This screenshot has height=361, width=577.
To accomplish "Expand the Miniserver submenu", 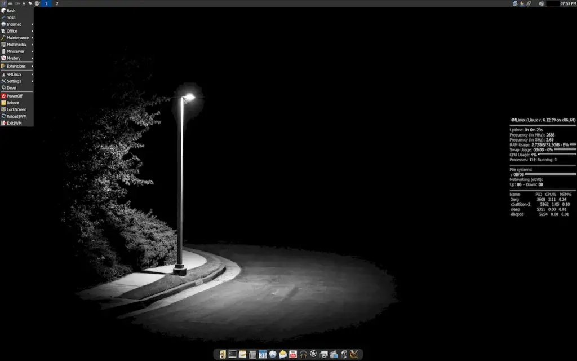I will coord(17,51).
